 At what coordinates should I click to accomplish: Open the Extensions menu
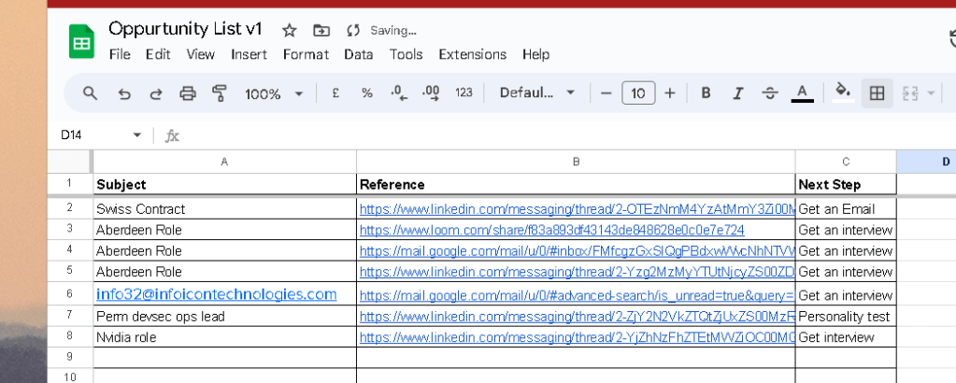pos(473,54)
